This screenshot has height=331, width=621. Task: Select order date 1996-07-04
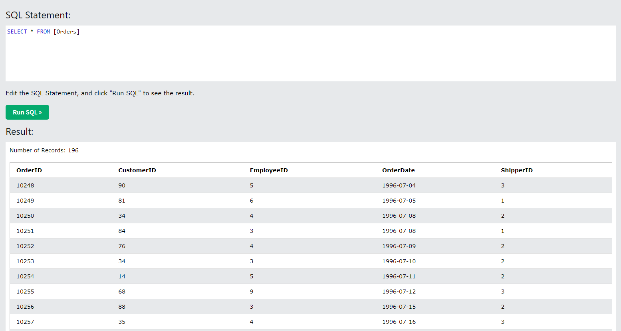[x=399, y=185]
